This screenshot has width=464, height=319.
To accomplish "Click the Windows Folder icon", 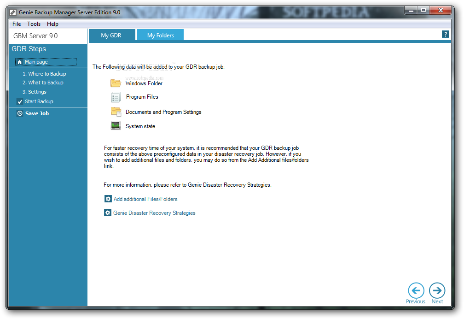I will tap(116, 83).
